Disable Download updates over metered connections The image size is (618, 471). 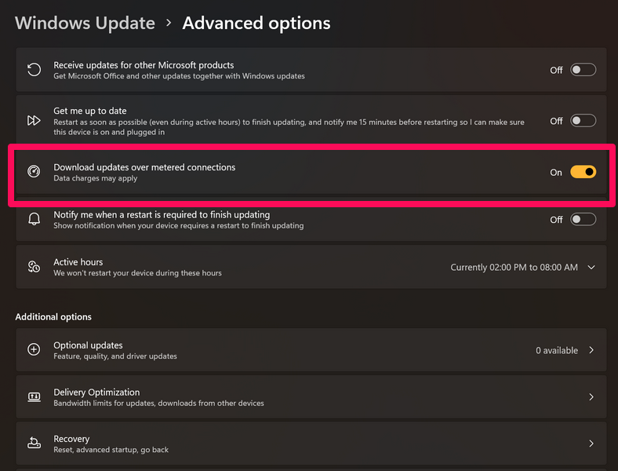tap(583, 172)
